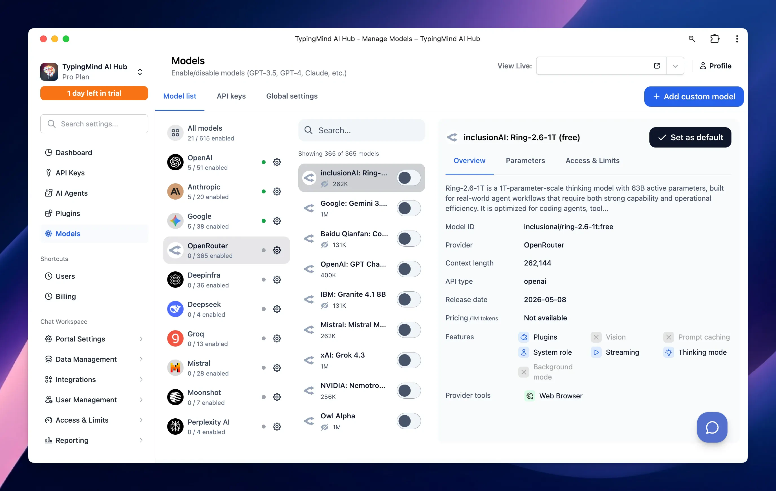This screenshot has height=491, width=776.
Task: Click the Add custom model button
Action: (x=693, y=97)
